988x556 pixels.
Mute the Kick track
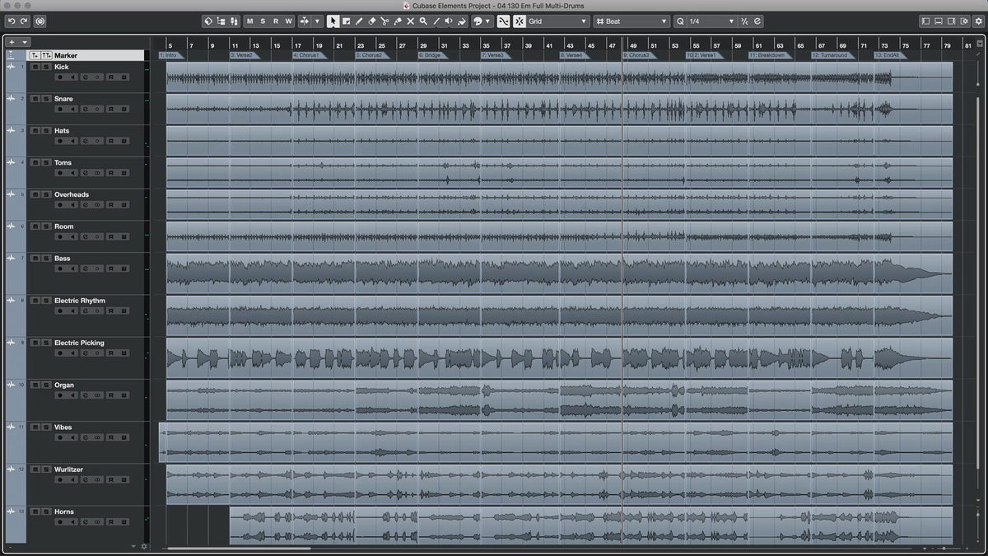point(35,67)
